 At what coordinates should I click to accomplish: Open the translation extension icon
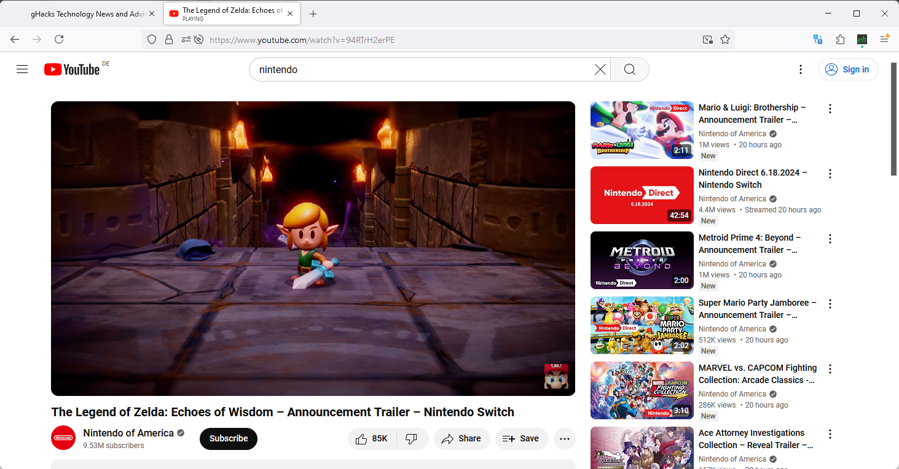coord(818,39)
